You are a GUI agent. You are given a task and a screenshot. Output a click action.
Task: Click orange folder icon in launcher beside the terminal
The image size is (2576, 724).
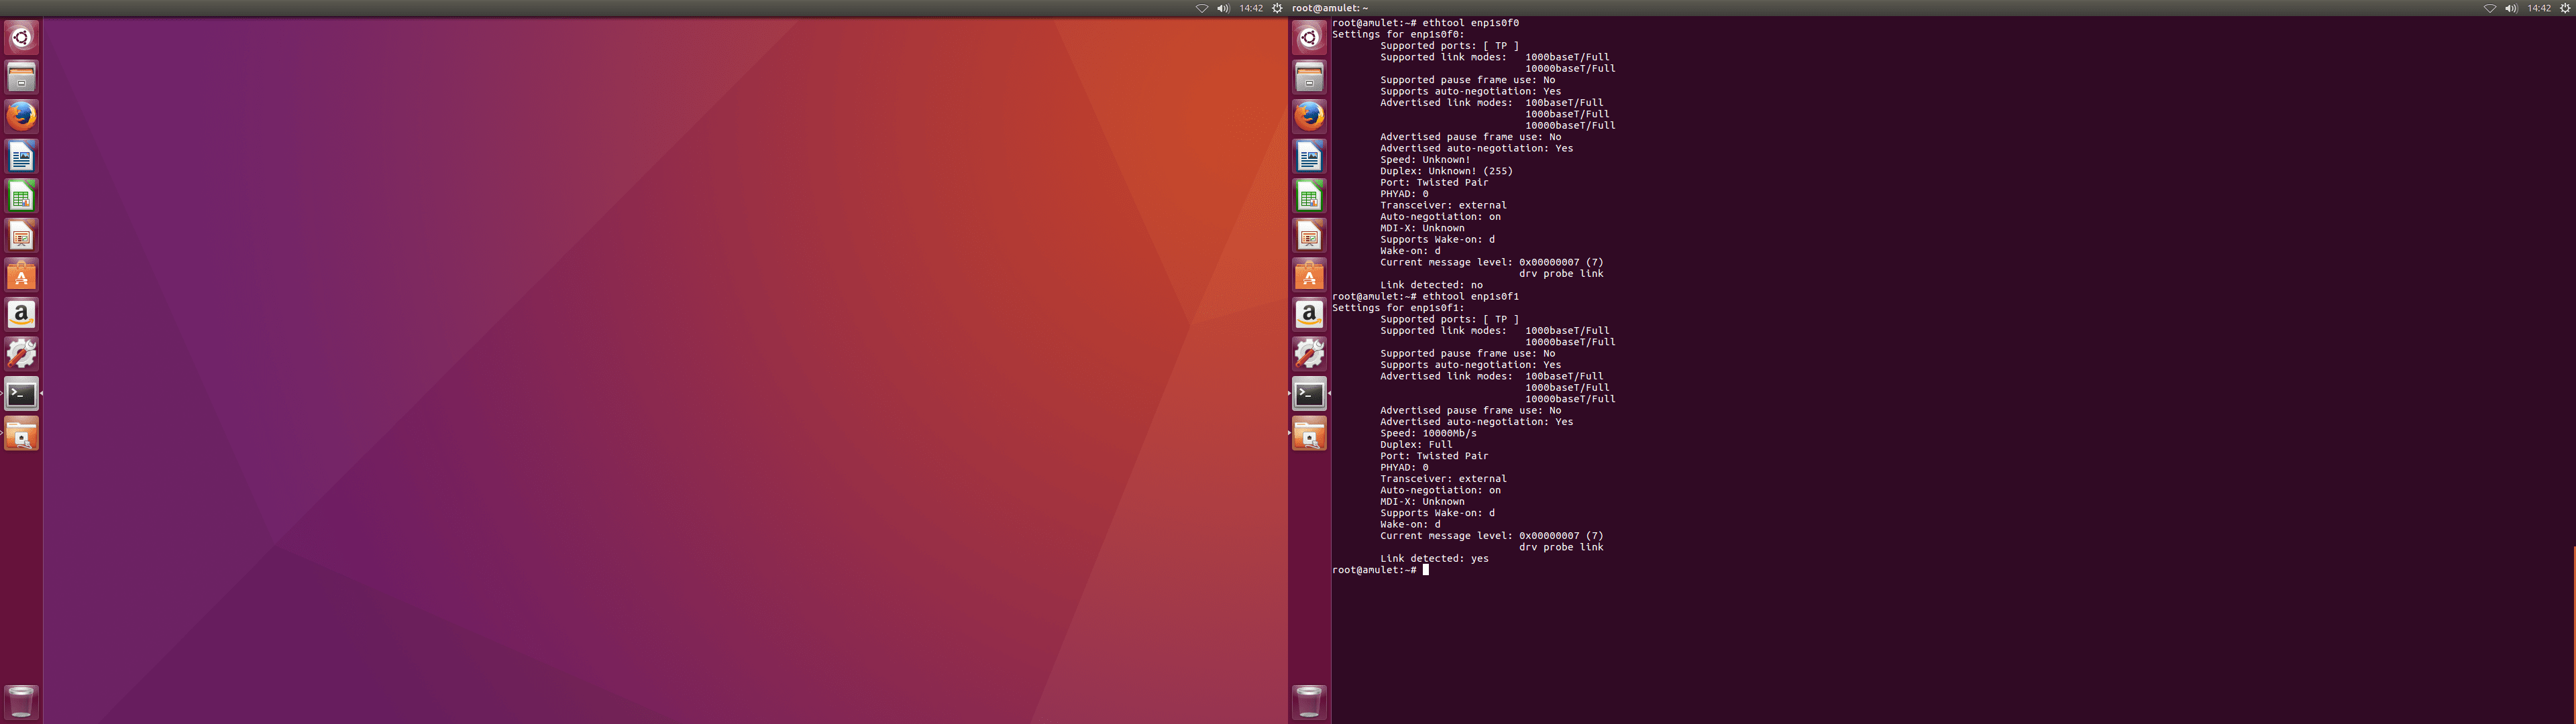(1309, 434)
